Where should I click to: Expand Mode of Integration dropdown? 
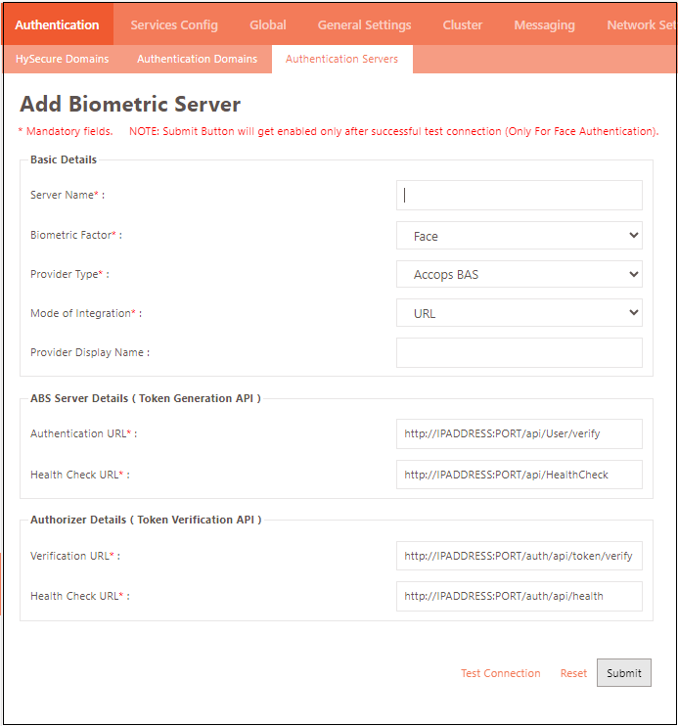pos(519,313)
